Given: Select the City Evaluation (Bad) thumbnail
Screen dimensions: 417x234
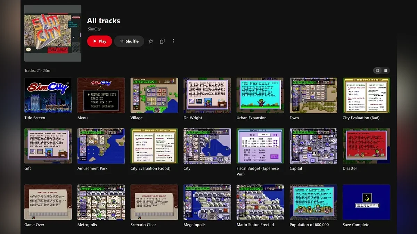Looking at the screenshot, I should [x=366, y=95].
